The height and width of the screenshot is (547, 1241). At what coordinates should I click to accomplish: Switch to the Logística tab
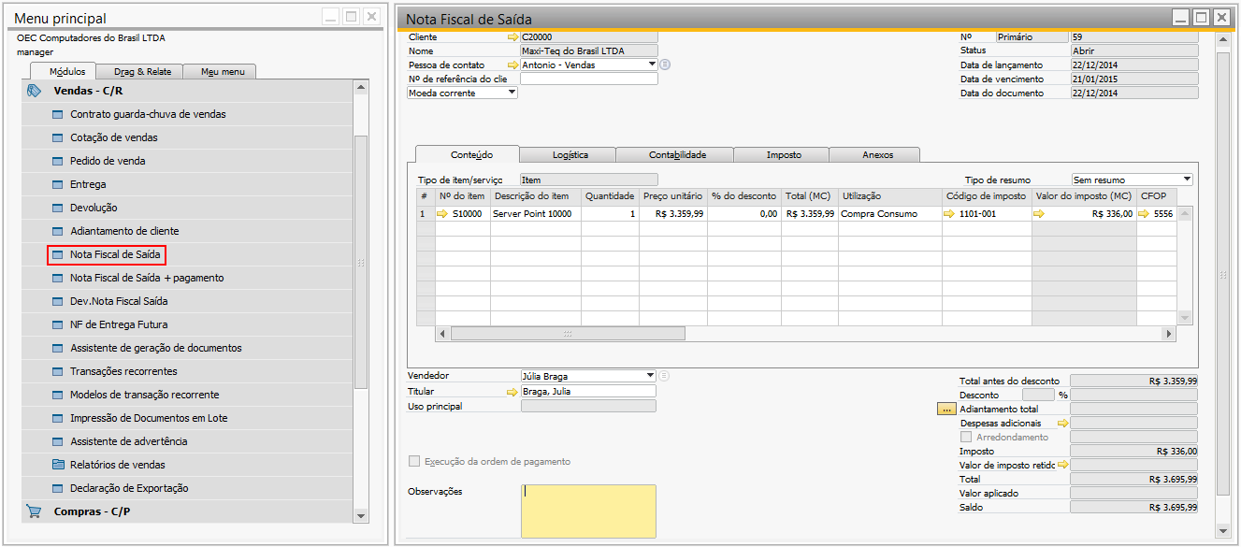click(x=570, y=154)
